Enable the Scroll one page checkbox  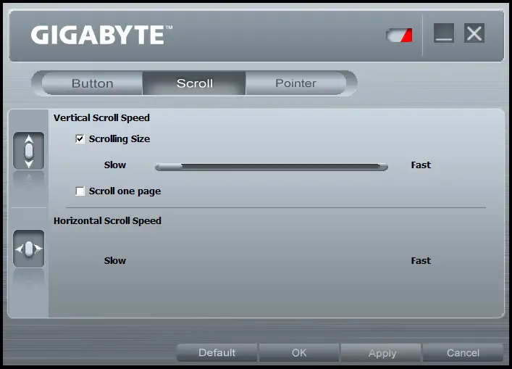coord(80,191)
